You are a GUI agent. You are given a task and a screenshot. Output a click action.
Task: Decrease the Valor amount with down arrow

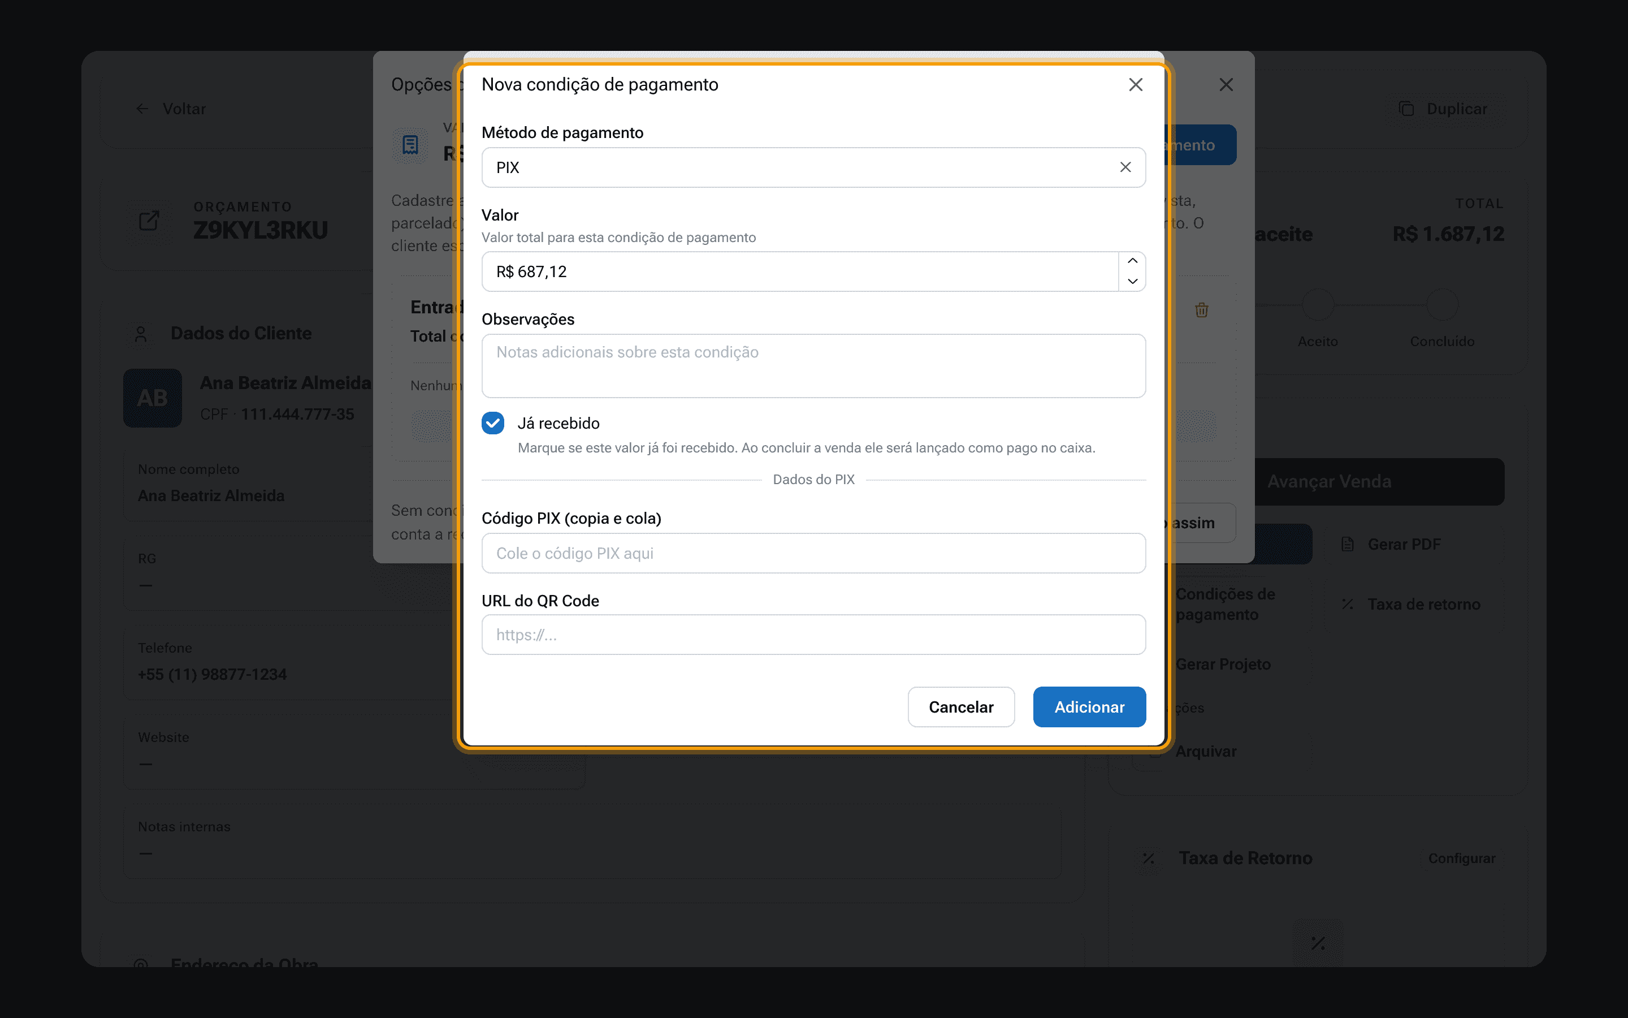(1133, 282)
